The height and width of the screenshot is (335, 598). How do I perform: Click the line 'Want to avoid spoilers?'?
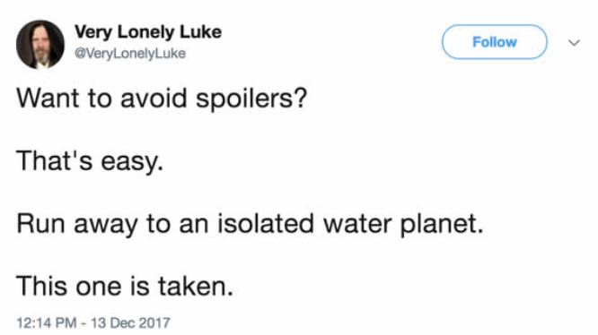(x=162, y=99)
